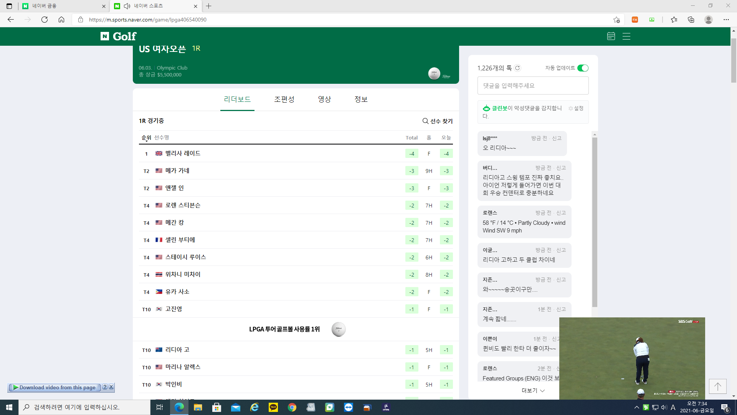Viewport: 737px width, 415px height.
Task: Open the hamburger menu in Golf header
Action: [x=626, y=36]
